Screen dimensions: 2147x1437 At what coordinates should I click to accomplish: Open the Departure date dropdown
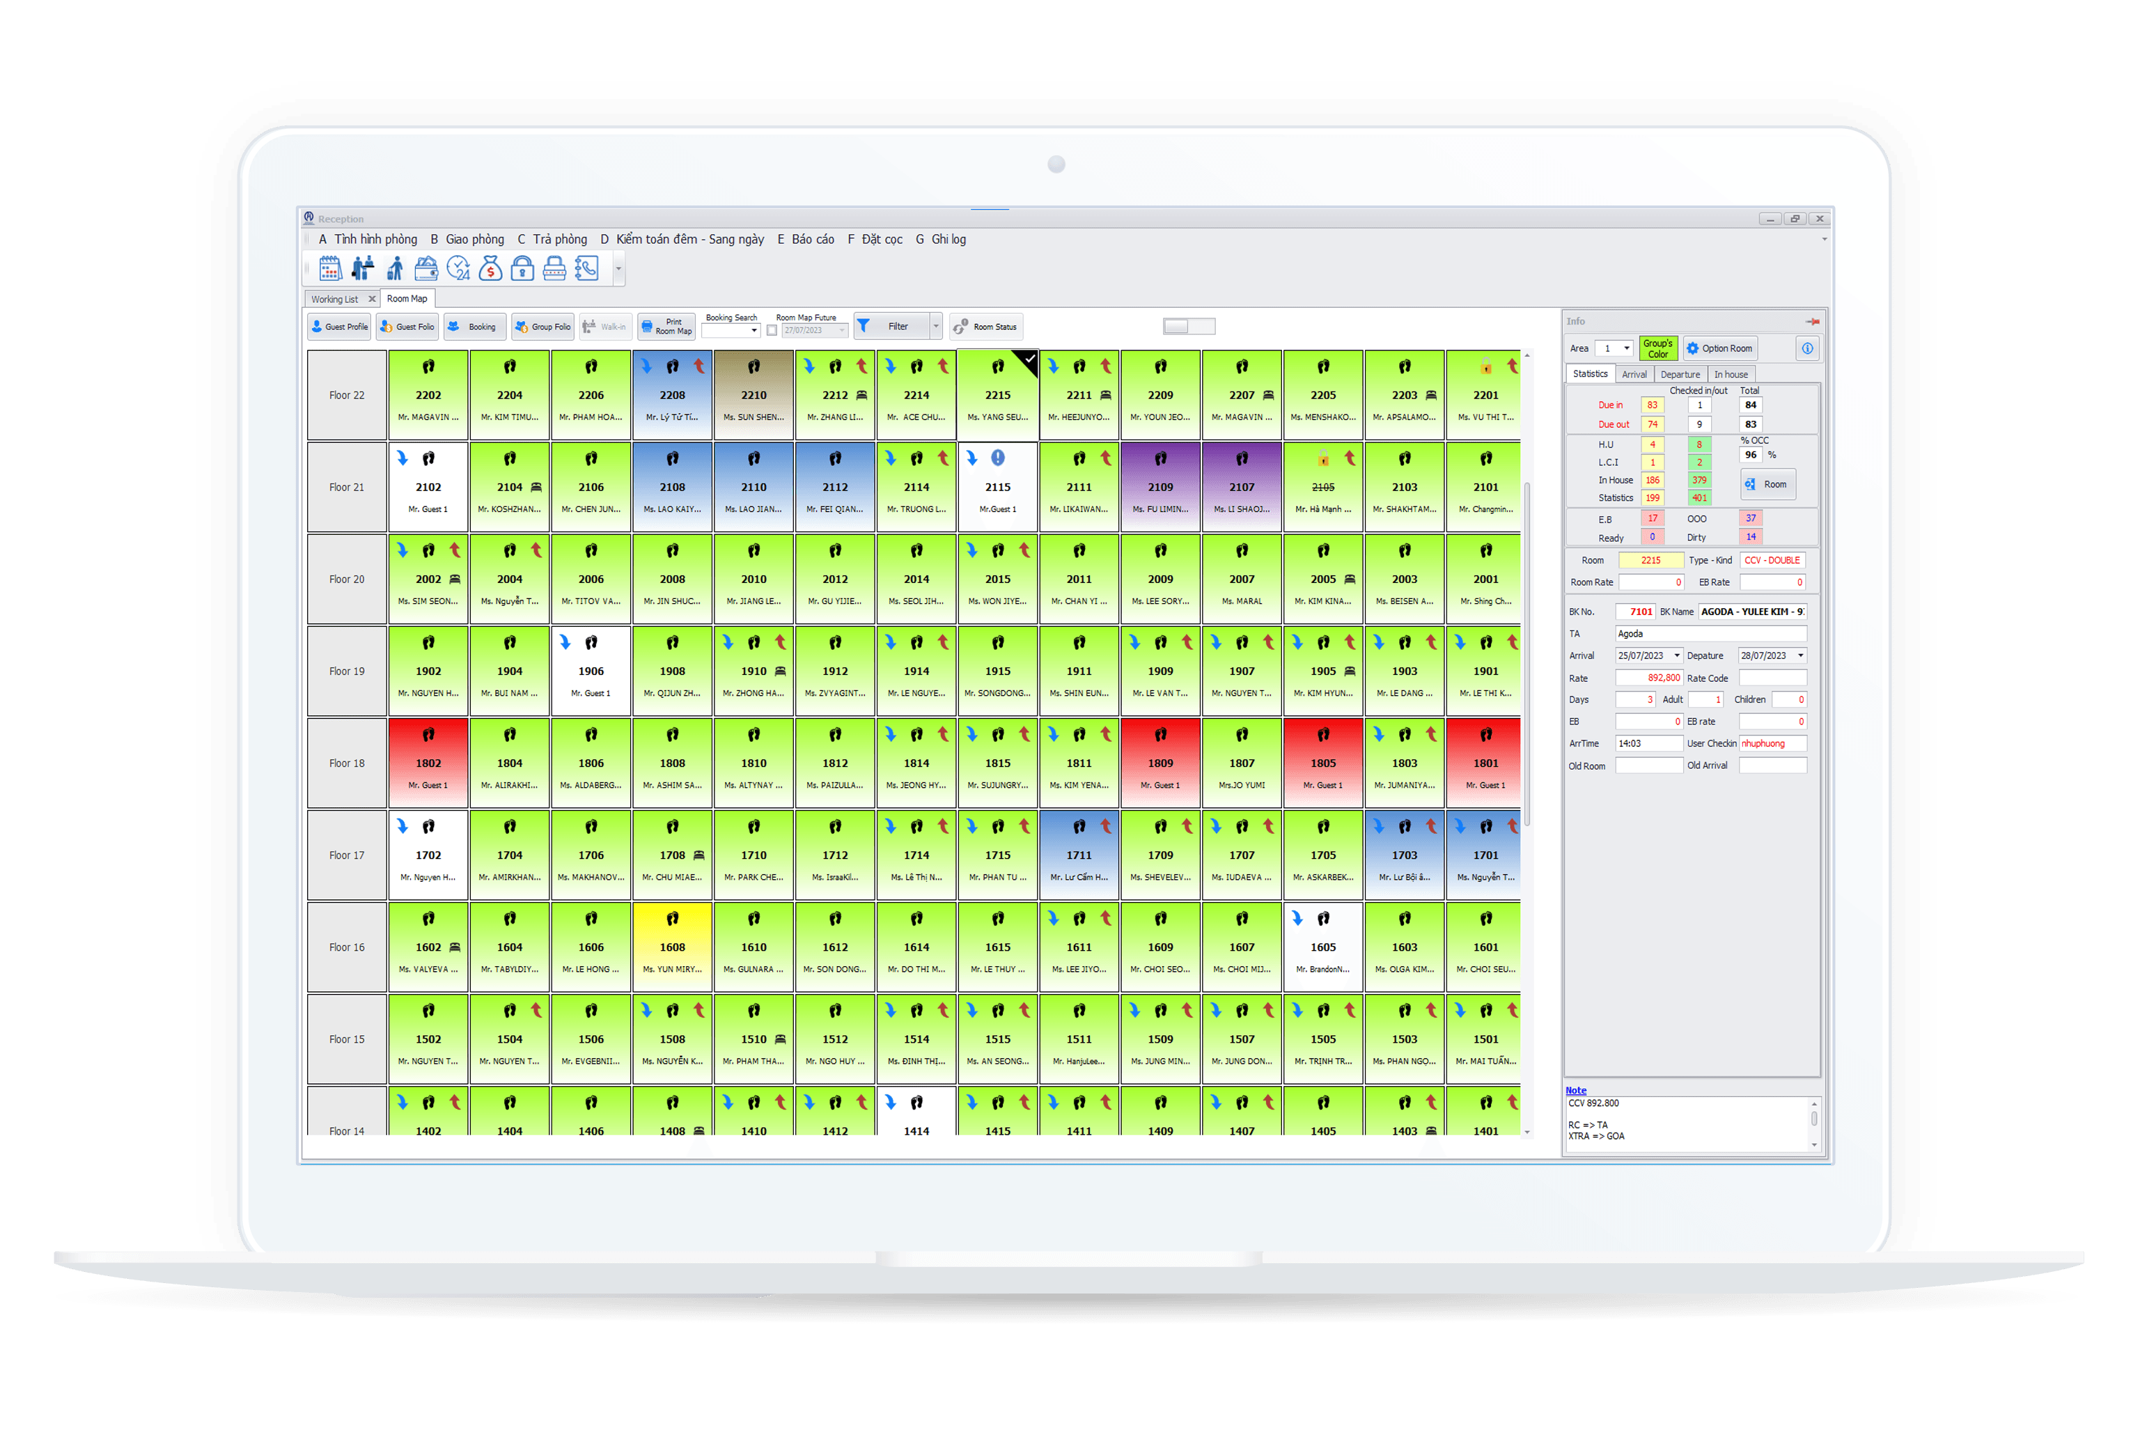click(1801, 655)
